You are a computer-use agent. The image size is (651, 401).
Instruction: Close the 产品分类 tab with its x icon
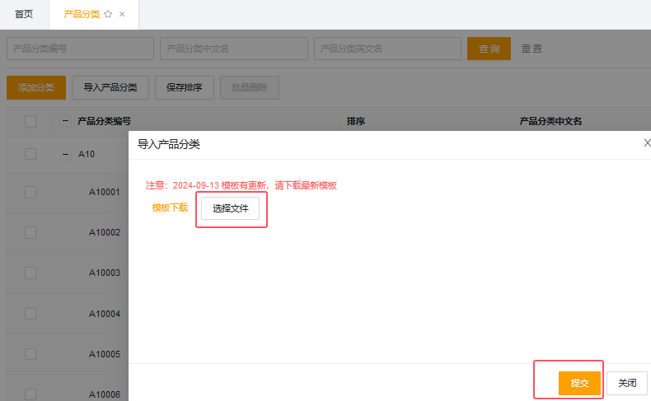coord(122,15)
